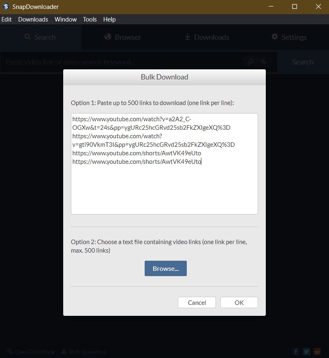Click the Browse... button to choose a text file
This screenshot has height=358, width=329.
[166, 268]
